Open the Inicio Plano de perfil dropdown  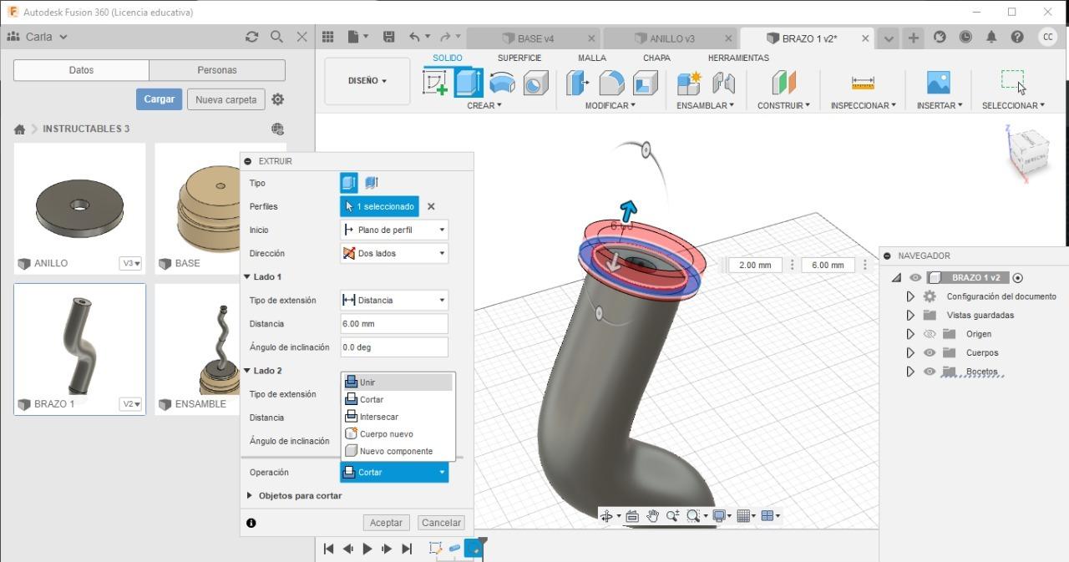[x=394, y=230]
